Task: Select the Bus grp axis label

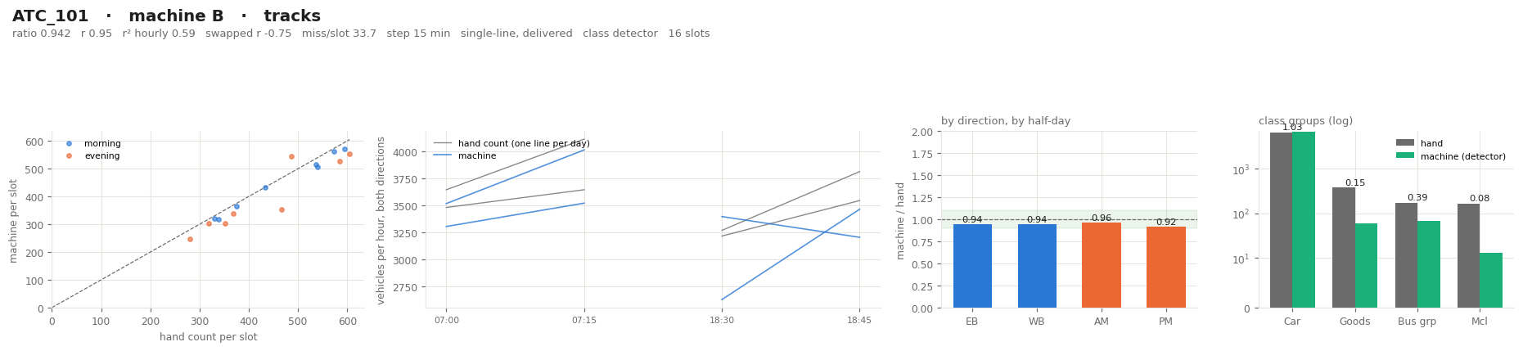Action: 1417,322
